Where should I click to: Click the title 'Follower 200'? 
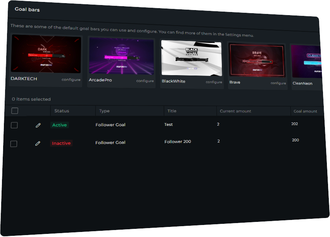(178, 142)
